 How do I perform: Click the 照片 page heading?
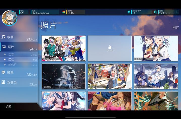pos(49,25)
